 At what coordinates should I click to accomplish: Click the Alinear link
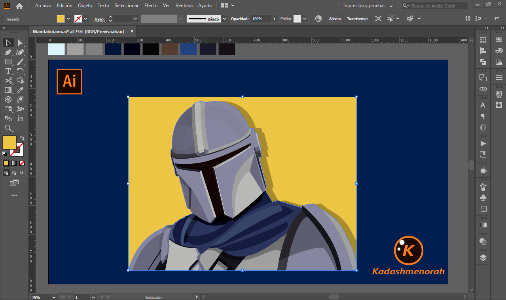tap(335, 19)
